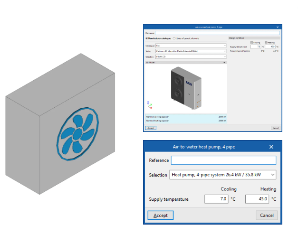Select Manufacturer catalogues radio button
The width and height of the screenshot is (298, 244).
147,38
